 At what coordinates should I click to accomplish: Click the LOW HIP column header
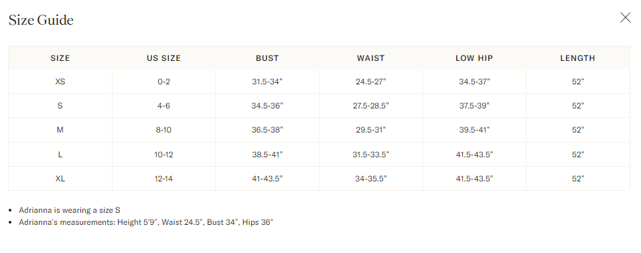click(474, 58)
